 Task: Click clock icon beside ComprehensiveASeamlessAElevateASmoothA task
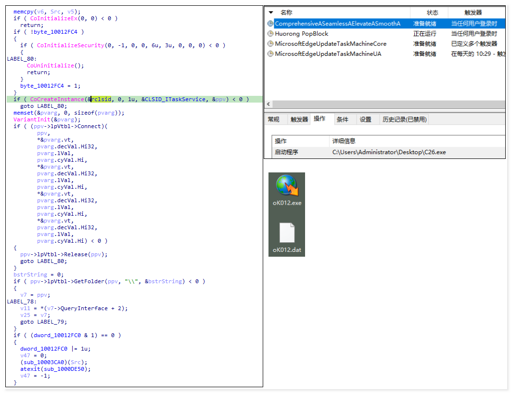pyautogui.click(x=270, y=24)
